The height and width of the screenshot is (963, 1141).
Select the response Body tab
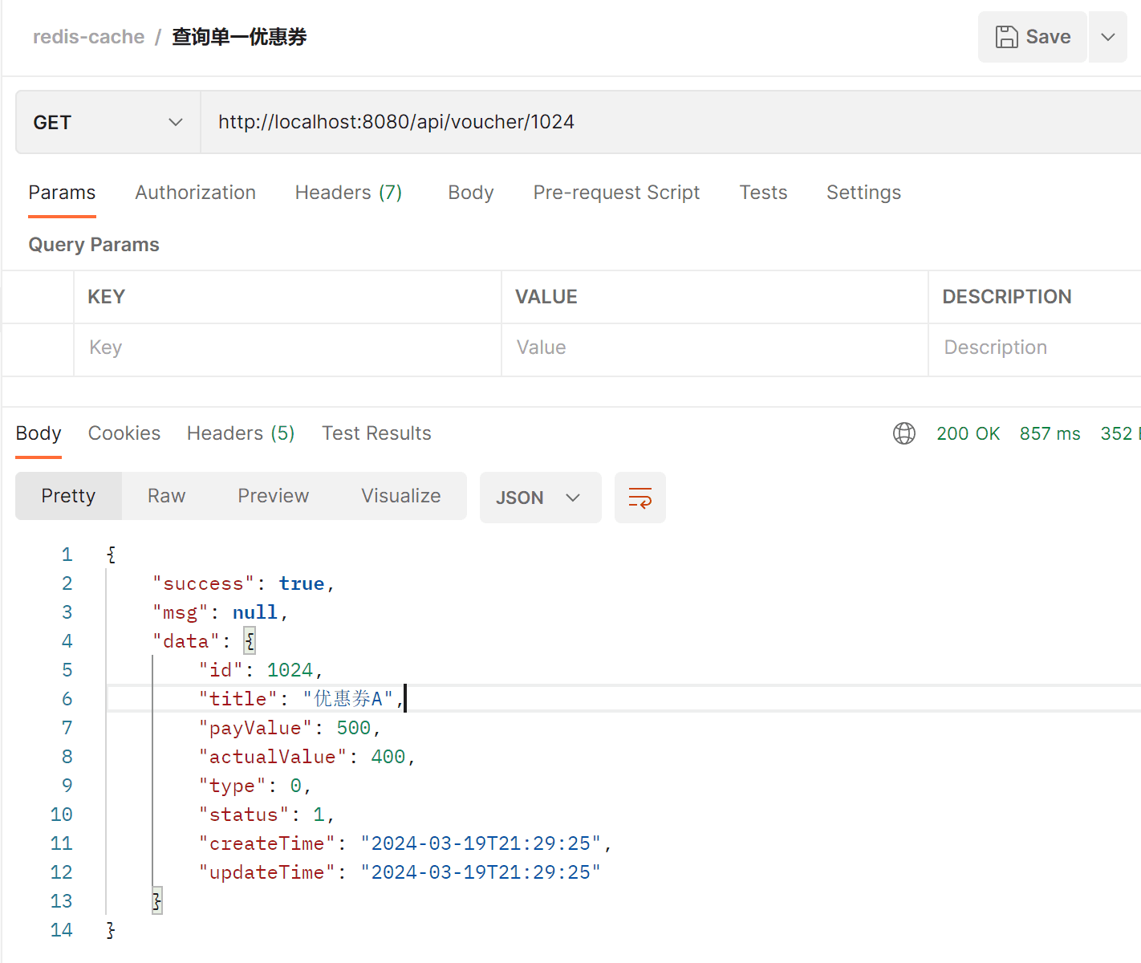(x=39, y=433)
